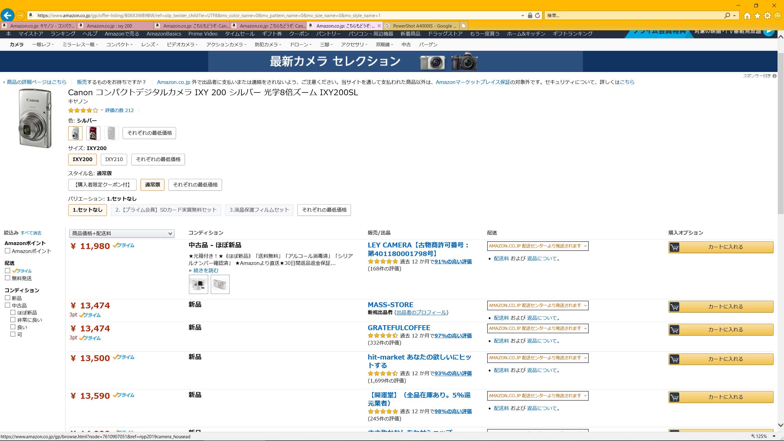
Task: Open the Prime Video menu item
Action: [203, 34]
